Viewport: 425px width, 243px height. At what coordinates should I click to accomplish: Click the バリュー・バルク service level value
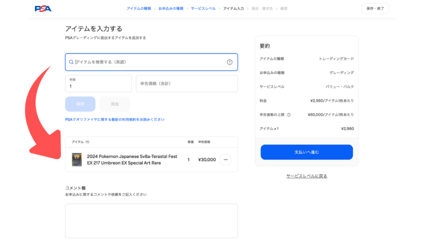tap(340, 87)
